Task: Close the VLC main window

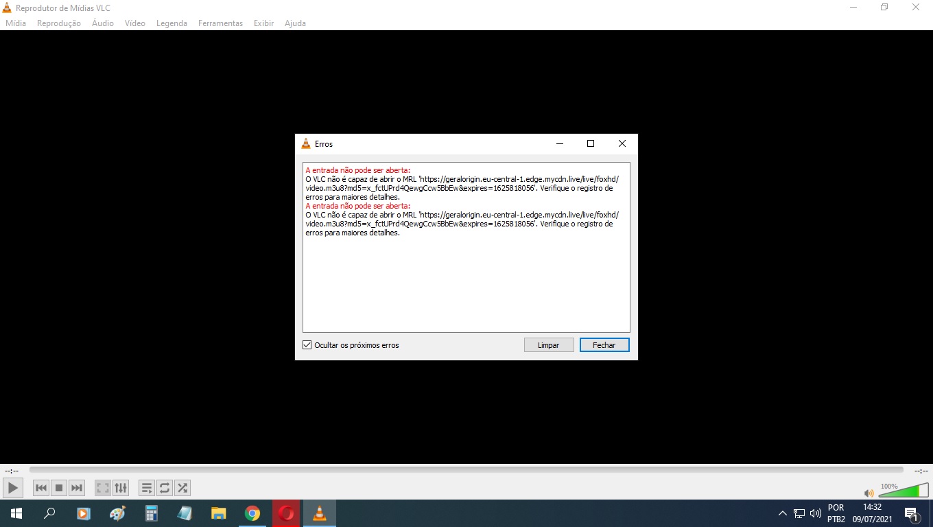Action: (x=916, y=8)
